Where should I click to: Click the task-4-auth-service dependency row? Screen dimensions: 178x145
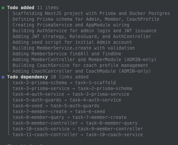(x=71, y=94)
